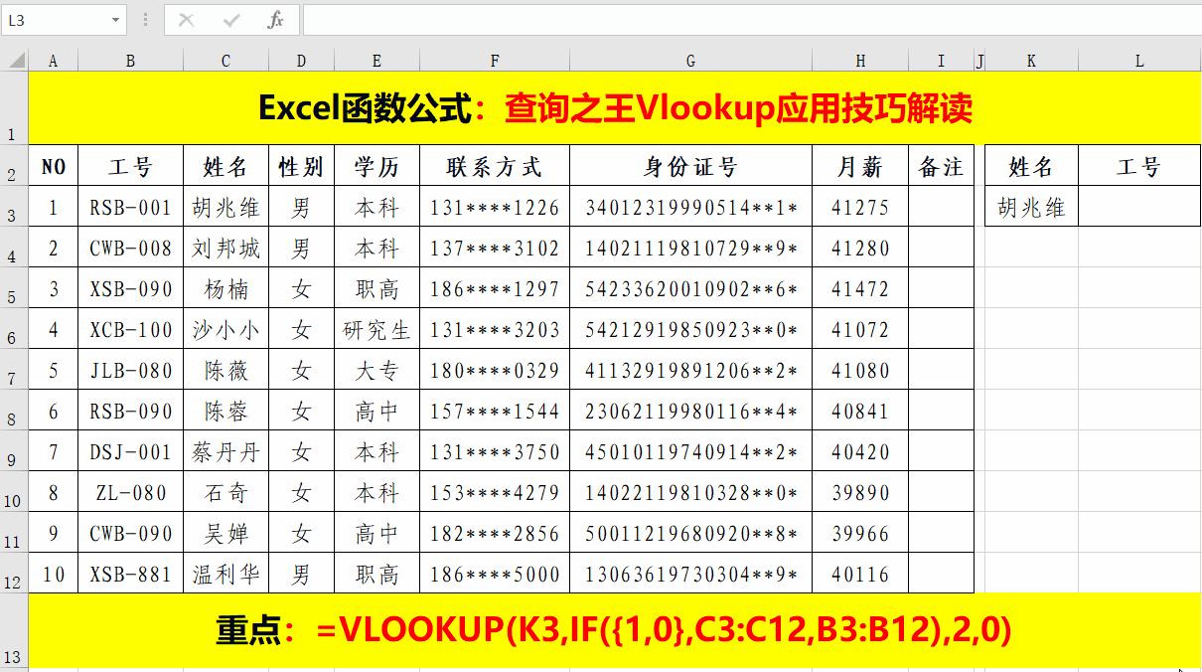Select column D header
Screen dimensions: 1202x672
coord(301,62)
